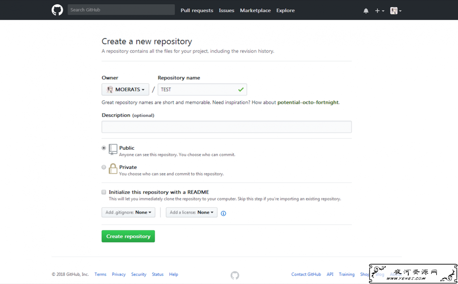The width and height of the screenshot is (458, 284).
Task: Select the Public radio button
Action: (104, 148)
